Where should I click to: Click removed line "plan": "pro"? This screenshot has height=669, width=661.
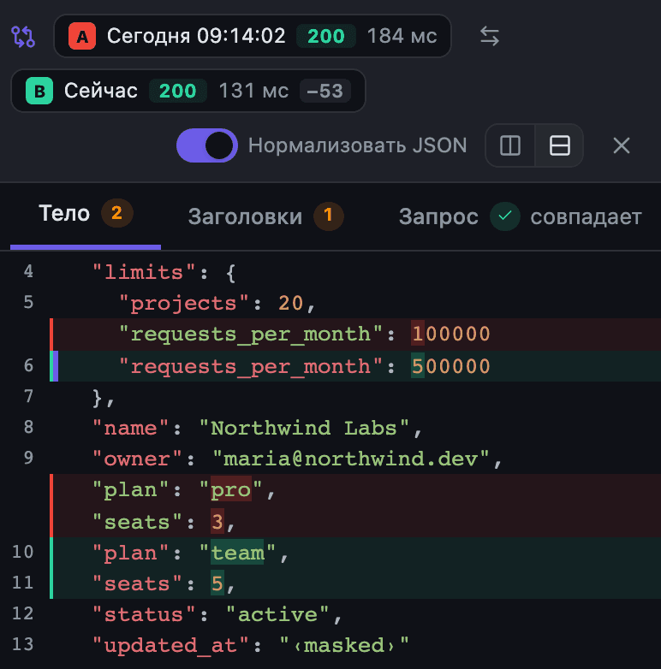(355, 490)
